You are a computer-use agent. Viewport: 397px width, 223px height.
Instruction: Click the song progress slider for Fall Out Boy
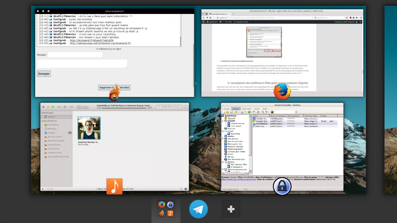124,108
